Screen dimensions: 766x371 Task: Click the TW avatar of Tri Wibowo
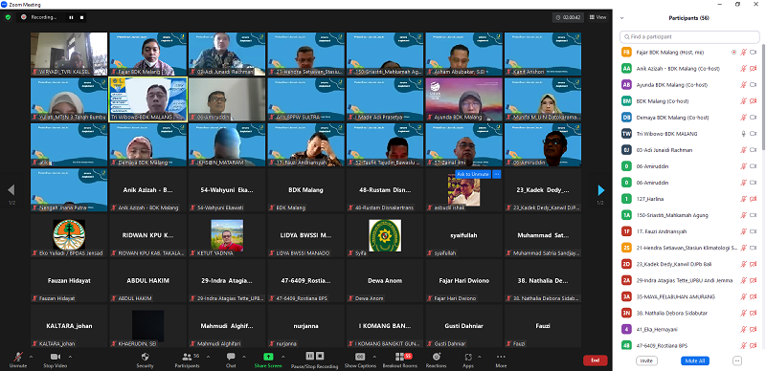626,134
